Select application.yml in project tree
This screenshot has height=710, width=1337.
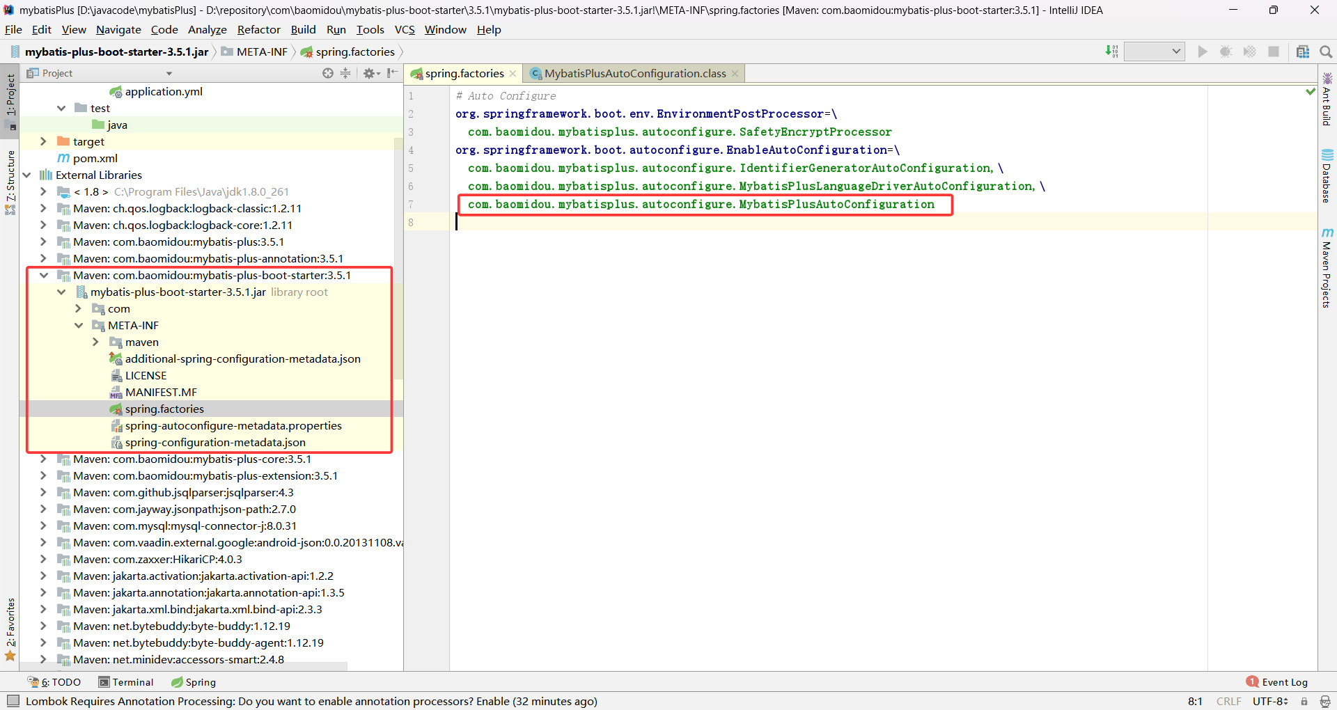pos(164,91)
